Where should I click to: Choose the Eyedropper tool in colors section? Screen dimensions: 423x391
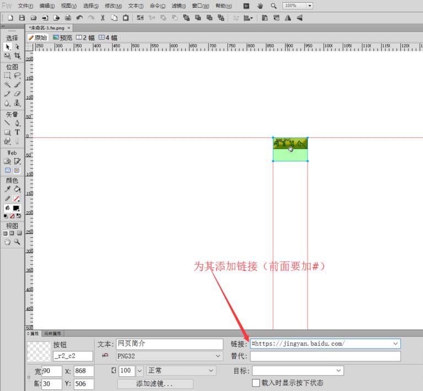(7, 189)
